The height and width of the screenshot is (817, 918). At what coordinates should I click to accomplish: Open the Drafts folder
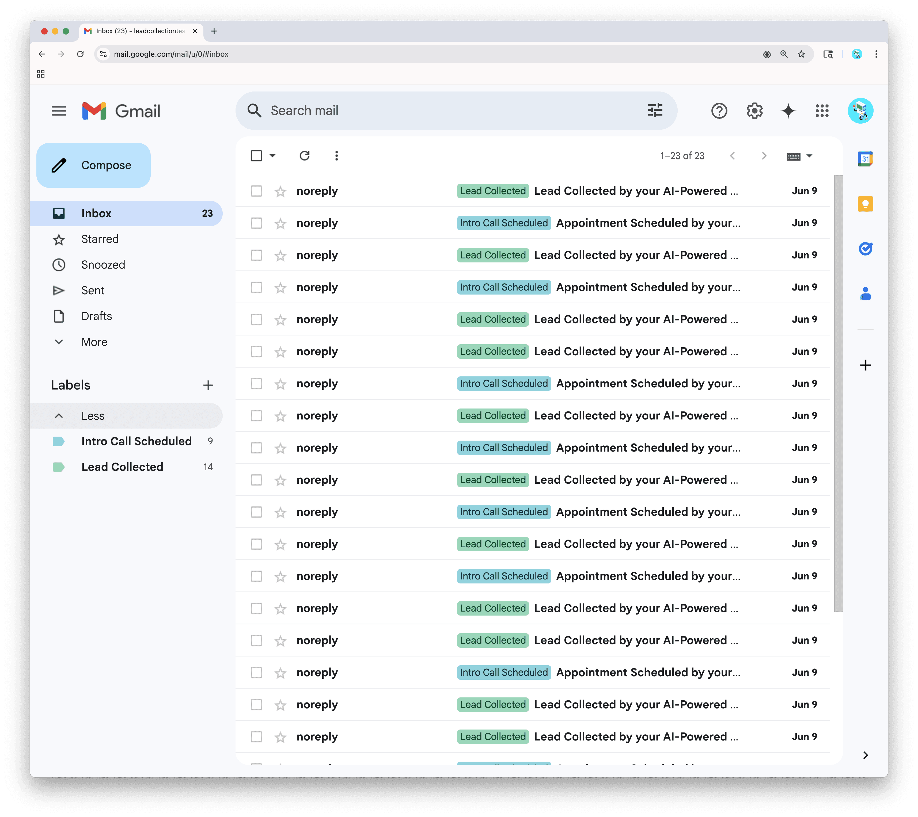click(x=126, y=316)
